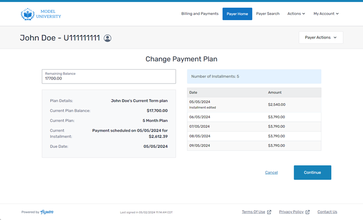363x220 pixels.
Task: Go to Billing and Payments
Action: [x=200, y=14]
